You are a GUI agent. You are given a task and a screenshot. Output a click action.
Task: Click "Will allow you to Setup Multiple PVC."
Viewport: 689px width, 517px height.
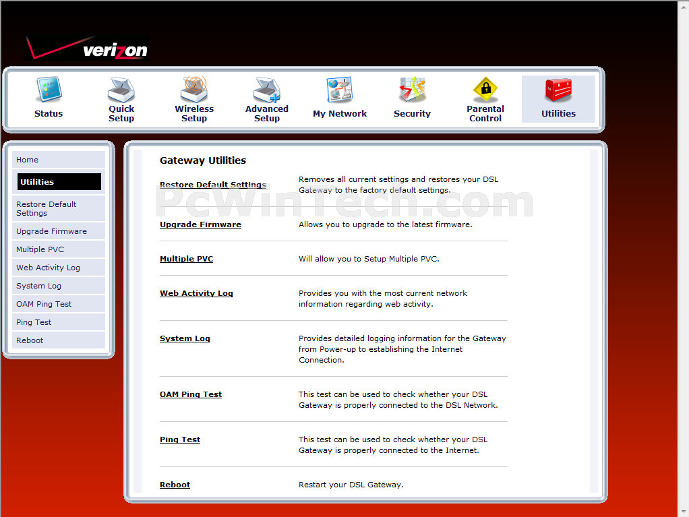click(369, 259)
